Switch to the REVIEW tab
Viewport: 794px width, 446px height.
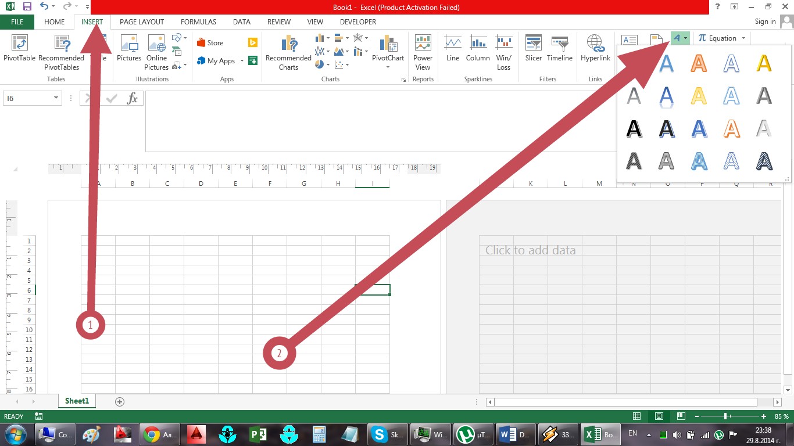279,22
